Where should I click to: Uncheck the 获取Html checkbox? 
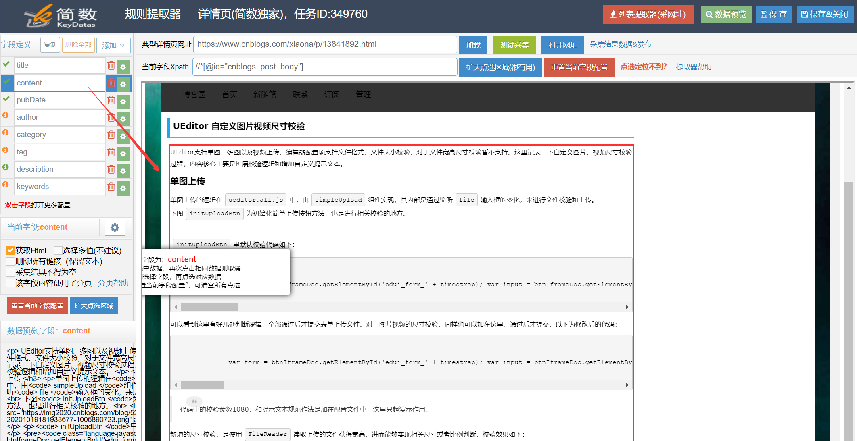click(x=11, y=251)
